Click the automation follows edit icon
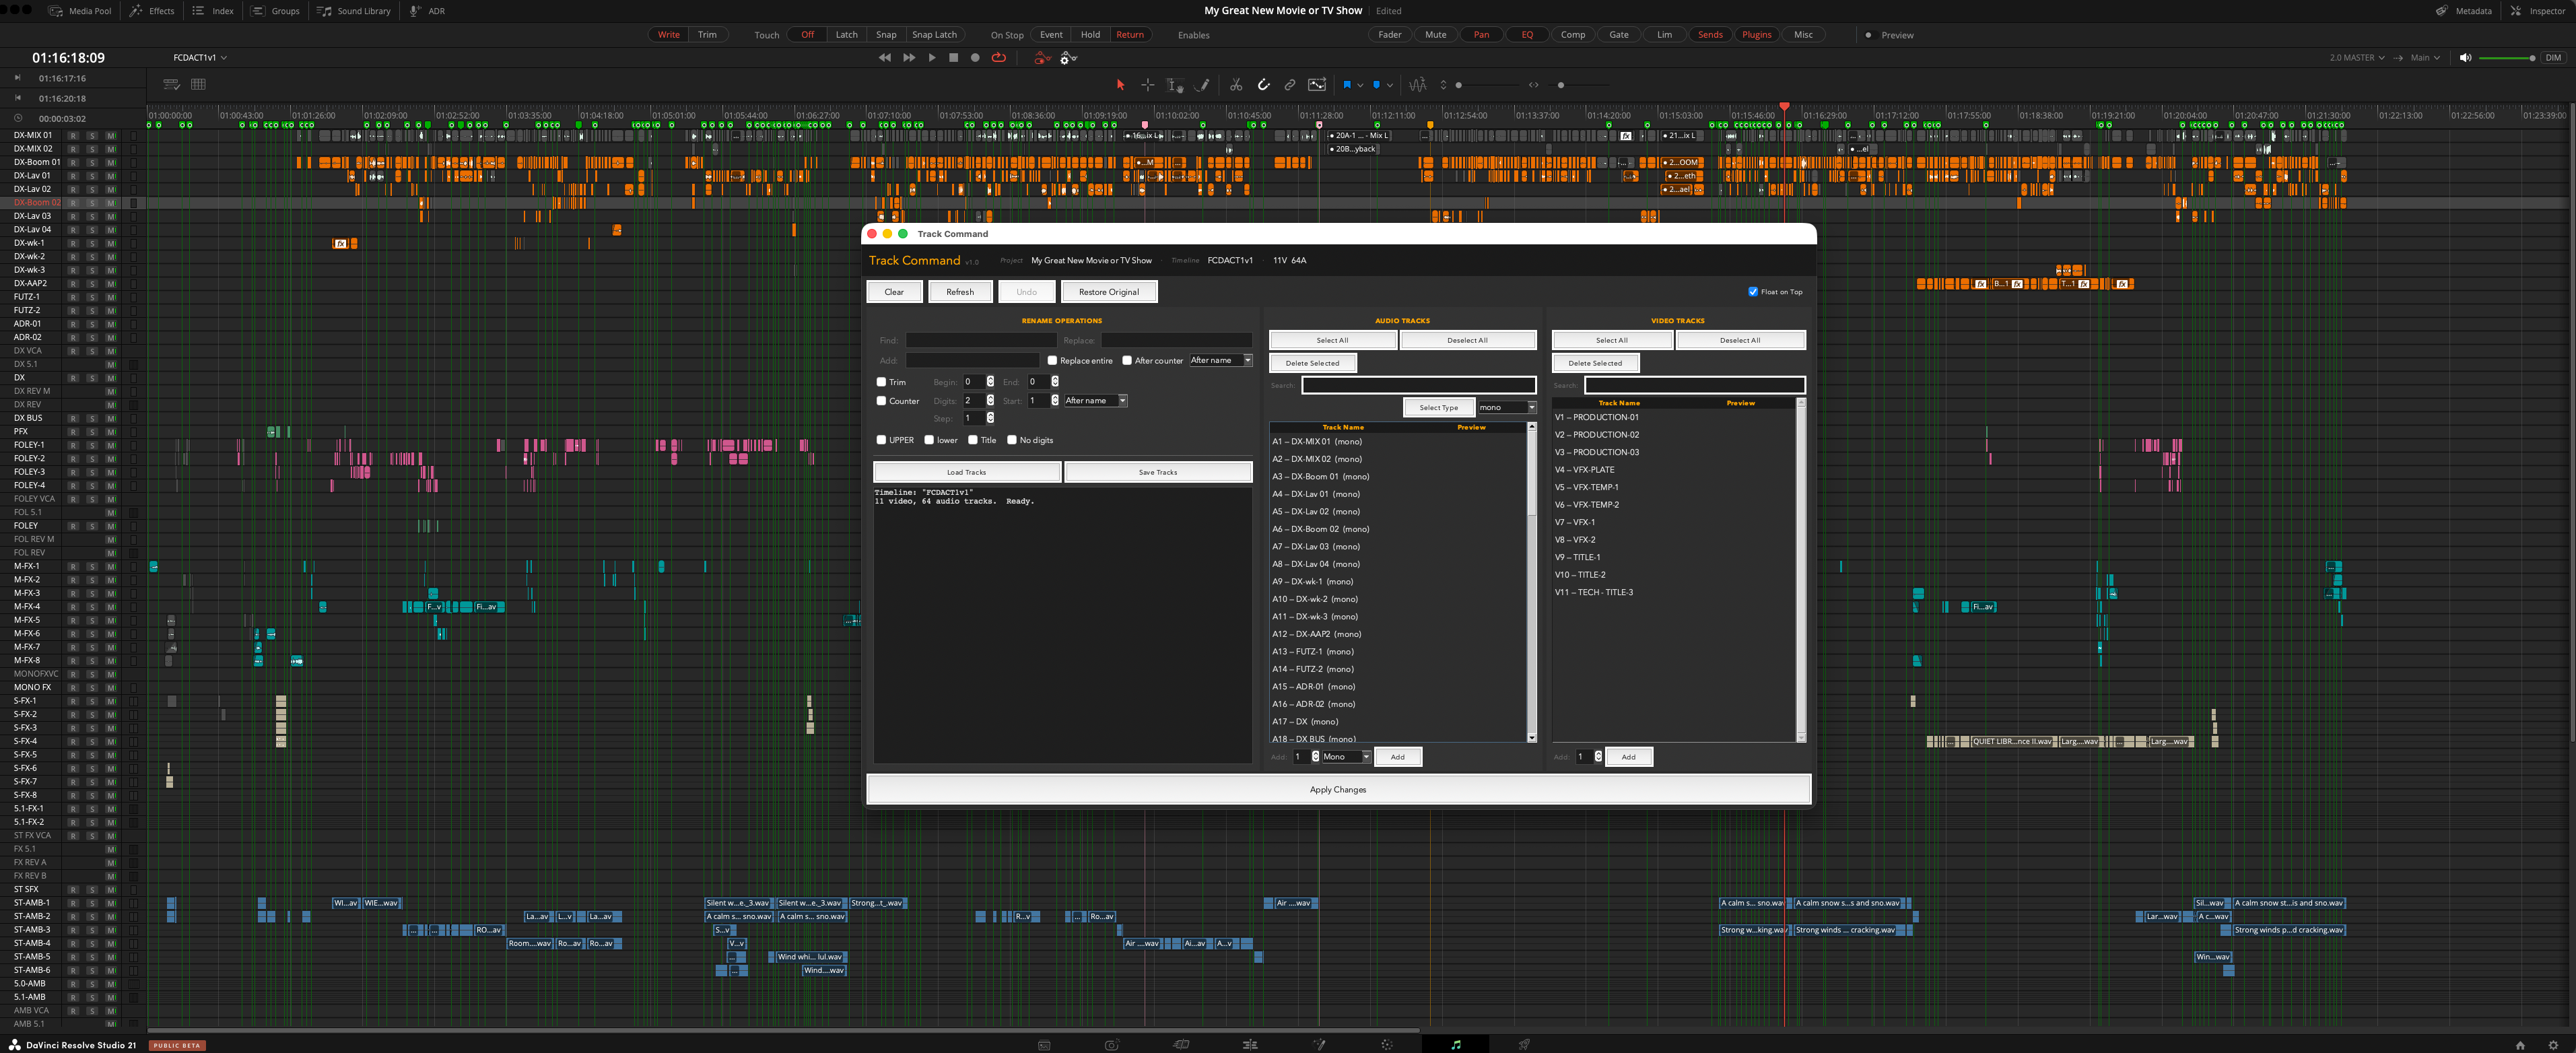 click(x=1317, y=85)
